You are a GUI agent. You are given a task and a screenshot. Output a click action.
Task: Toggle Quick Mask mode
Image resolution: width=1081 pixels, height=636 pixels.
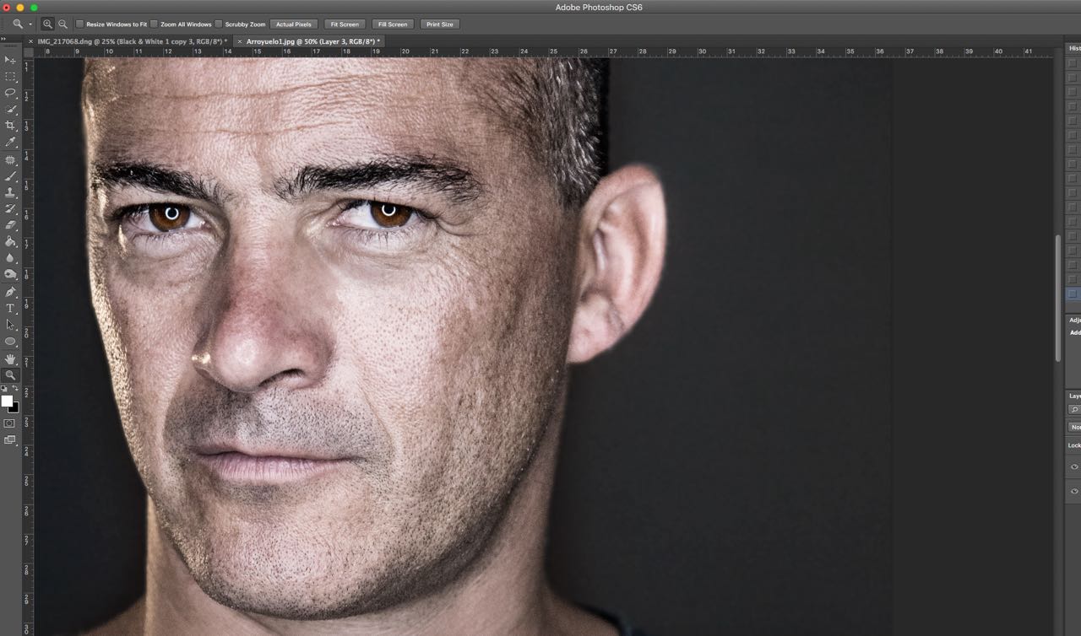point(10,423)
